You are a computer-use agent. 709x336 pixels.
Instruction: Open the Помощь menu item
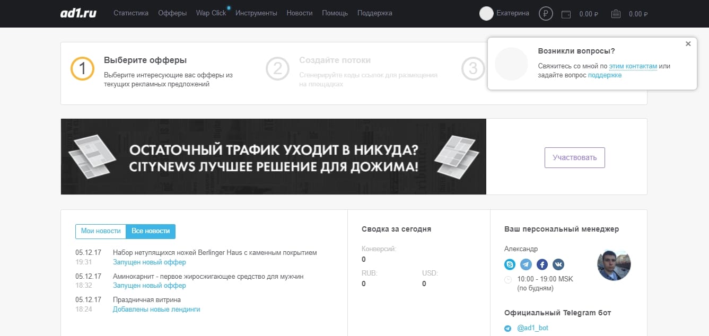click(x=335, y=13)
